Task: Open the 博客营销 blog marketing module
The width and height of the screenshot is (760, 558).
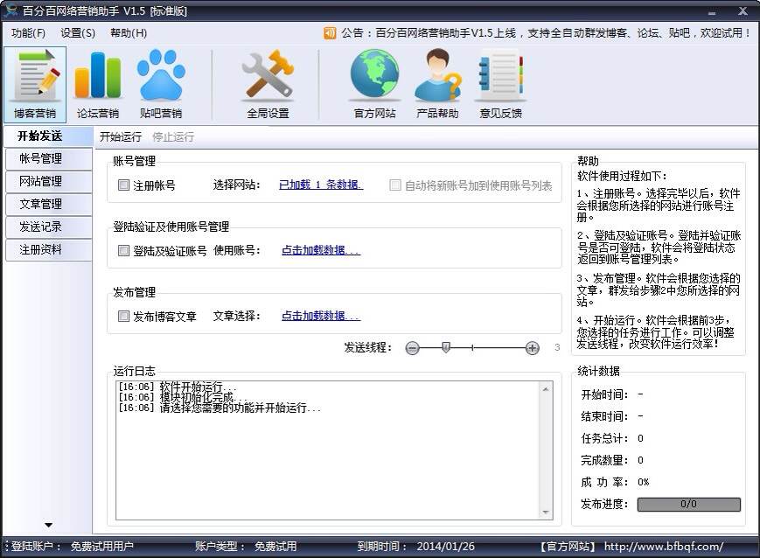Action: 35,84
